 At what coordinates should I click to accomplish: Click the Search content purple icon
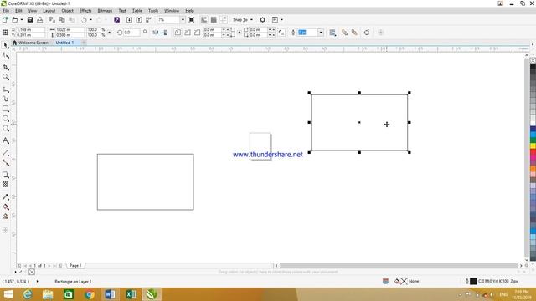(x=117, y=20)
